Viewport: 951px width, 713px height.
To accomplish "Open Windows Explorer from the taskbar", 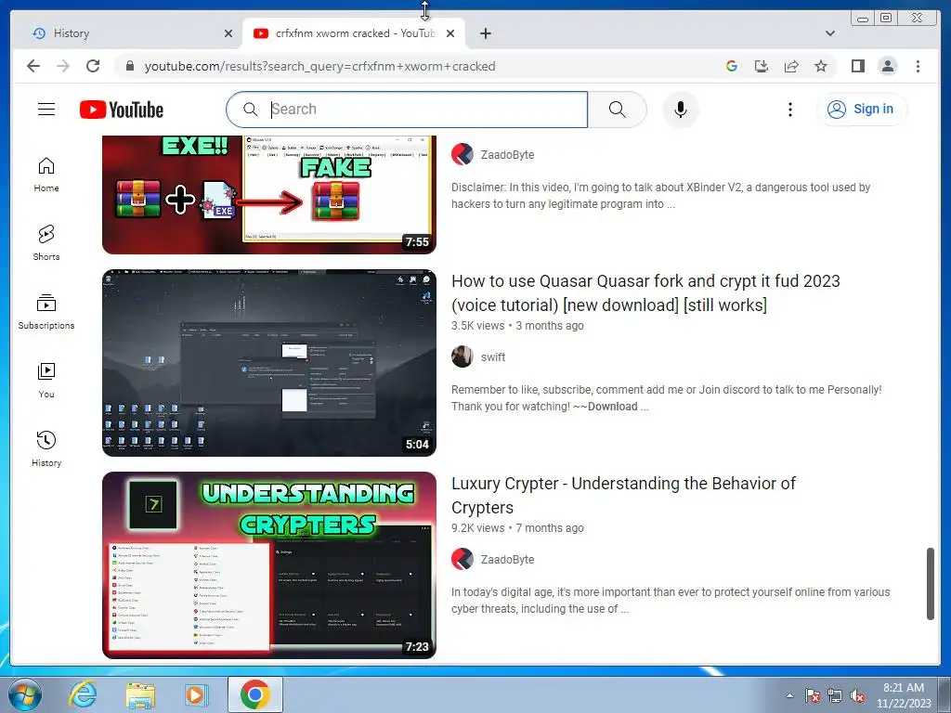I will point(139,694).
